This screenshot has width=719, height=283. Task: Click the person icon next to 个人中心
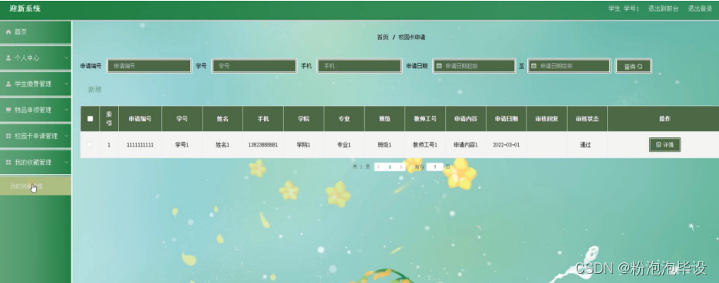pos(8,58)
